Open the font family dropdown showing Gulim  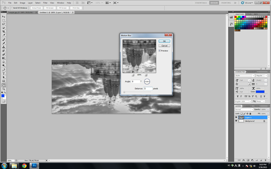pyautogui.click(x=245, y=76)
